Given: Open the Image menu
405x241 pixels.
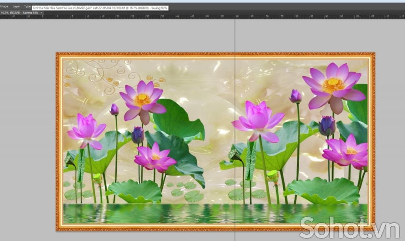Looking at the screenshot, I should 4,6.
